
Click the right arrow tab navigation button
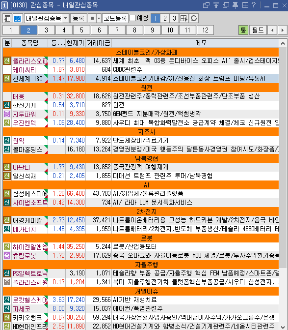pos(283,30)
